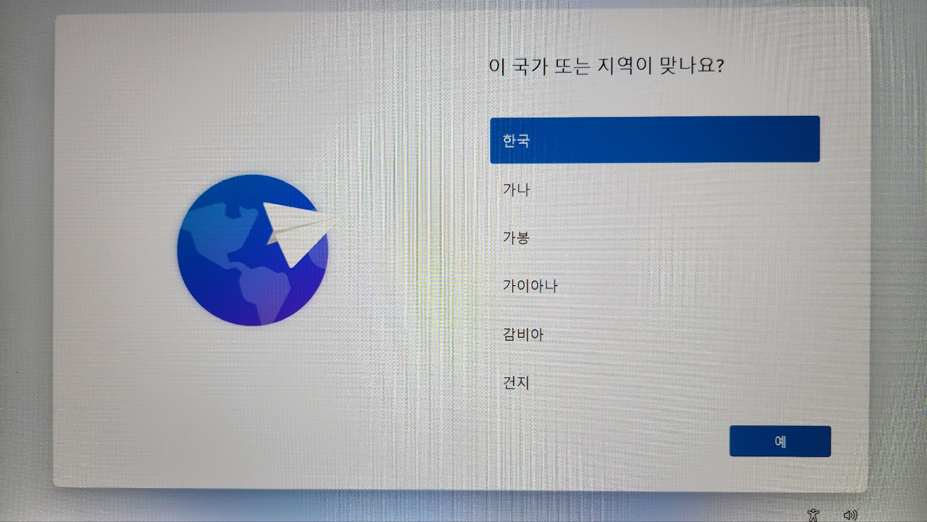Select 한국 in the country list

(x=655, y=140)
